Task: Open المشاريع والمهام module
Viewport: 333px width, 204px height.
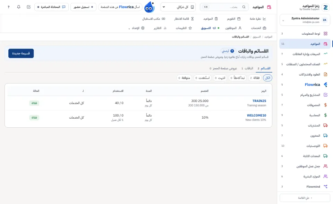Action: pyautogui.click(x=305, y=95)
